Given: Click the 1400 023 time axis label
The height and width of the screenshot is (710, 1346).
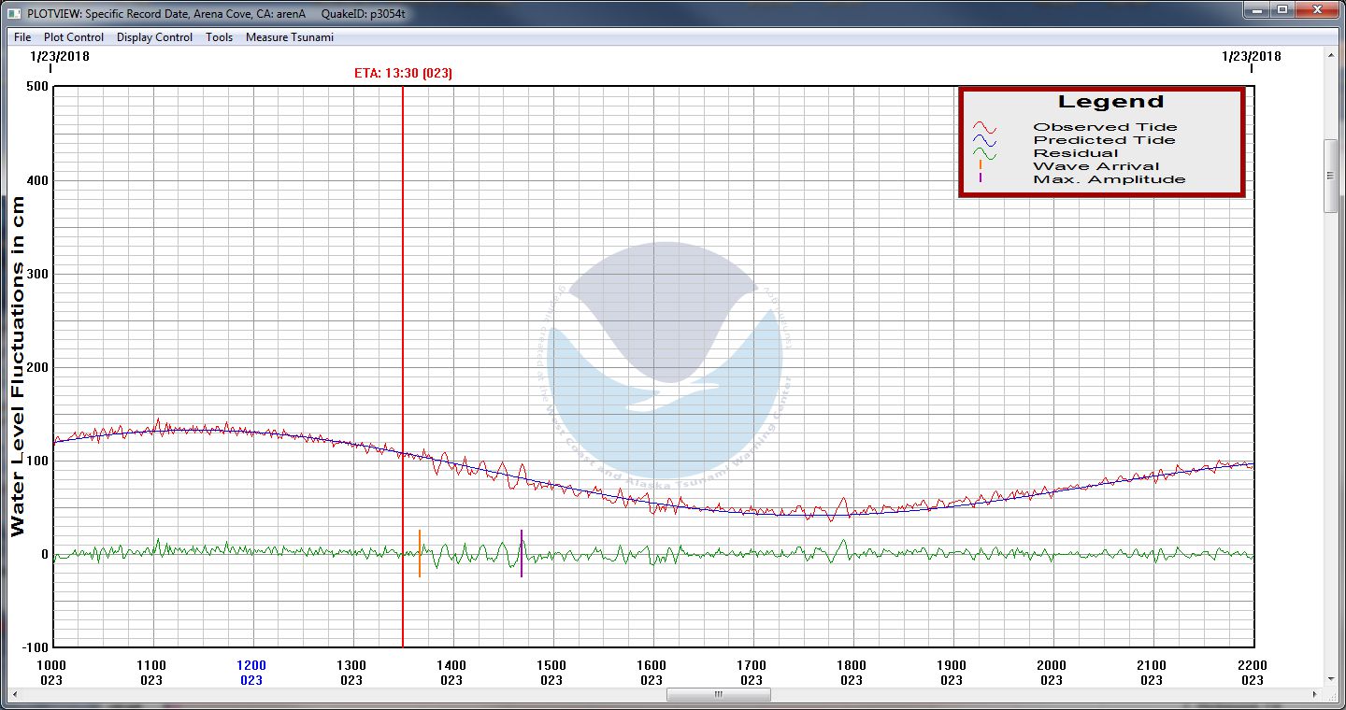Looking at the screenshot, I should click(451, 673).
